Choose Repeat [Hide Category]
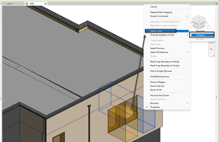Screen dimensions: 219x142 coord(161,12)
